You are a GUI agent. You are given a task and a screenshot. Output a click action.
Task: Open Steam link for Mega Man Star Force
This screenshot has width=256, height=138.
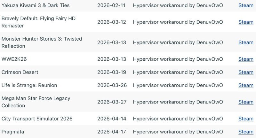pos(246,102)
